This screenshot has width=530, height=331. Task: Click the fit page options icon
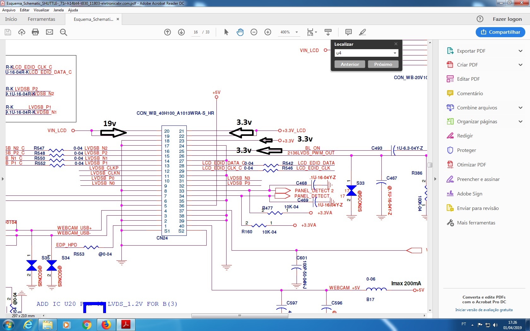click(312, 32)
